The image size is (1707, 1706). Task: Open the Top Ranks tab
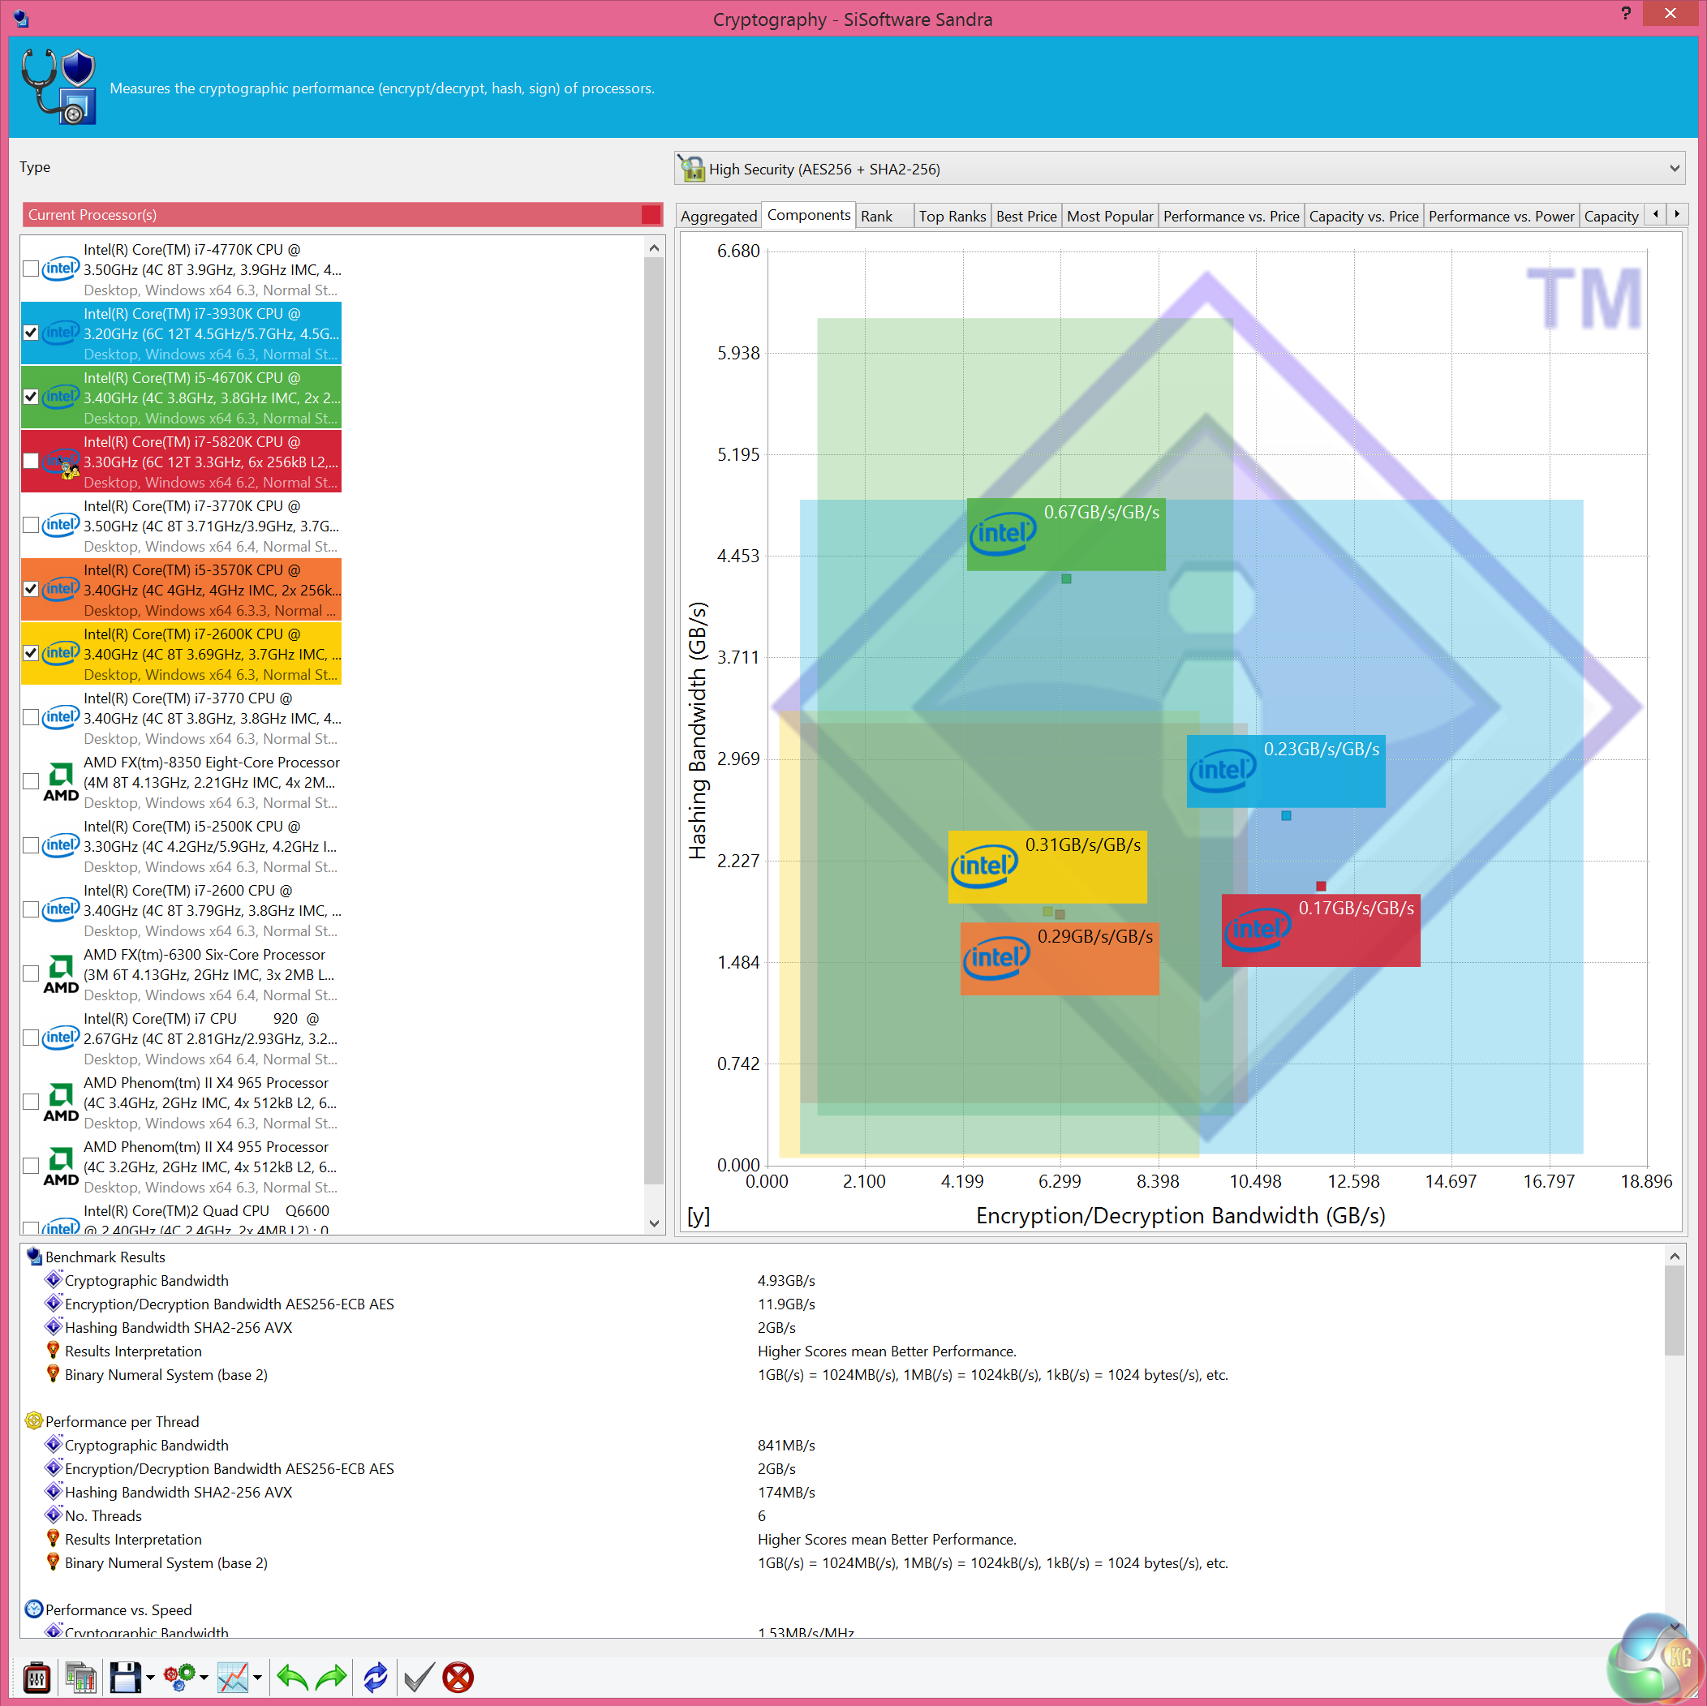click(x=951, y=217)
